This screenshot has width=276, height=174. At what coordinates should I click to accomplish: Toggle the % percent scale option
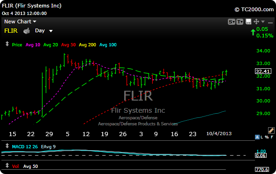tap(267, 137)
